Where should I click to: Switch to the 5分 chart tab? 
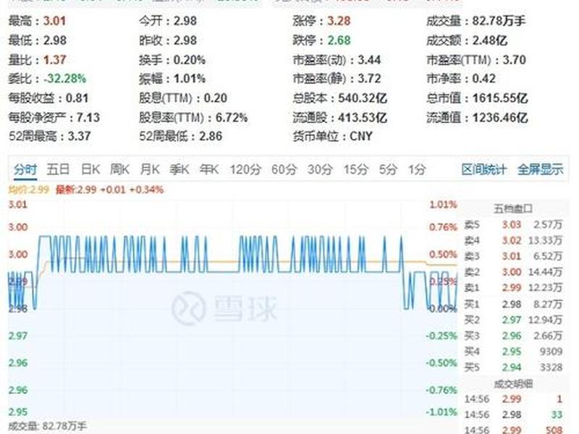click(x=388, y=169)
